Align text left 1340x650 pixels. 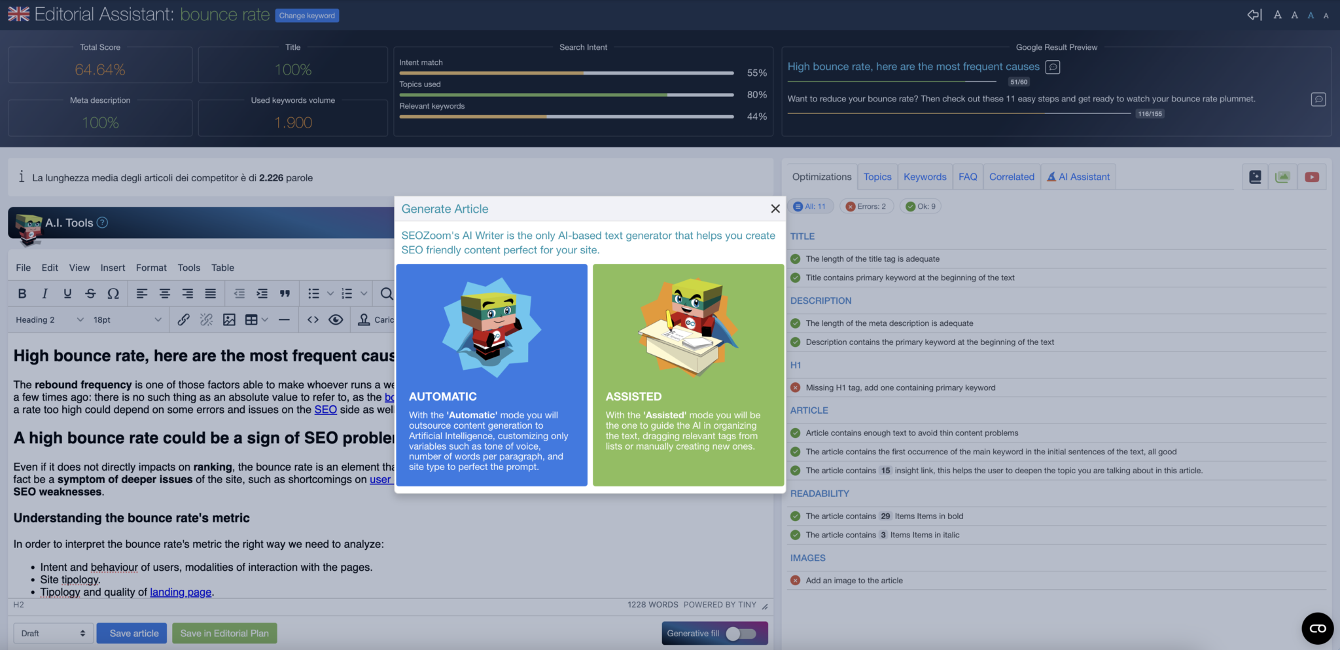[x=142, y=293]
